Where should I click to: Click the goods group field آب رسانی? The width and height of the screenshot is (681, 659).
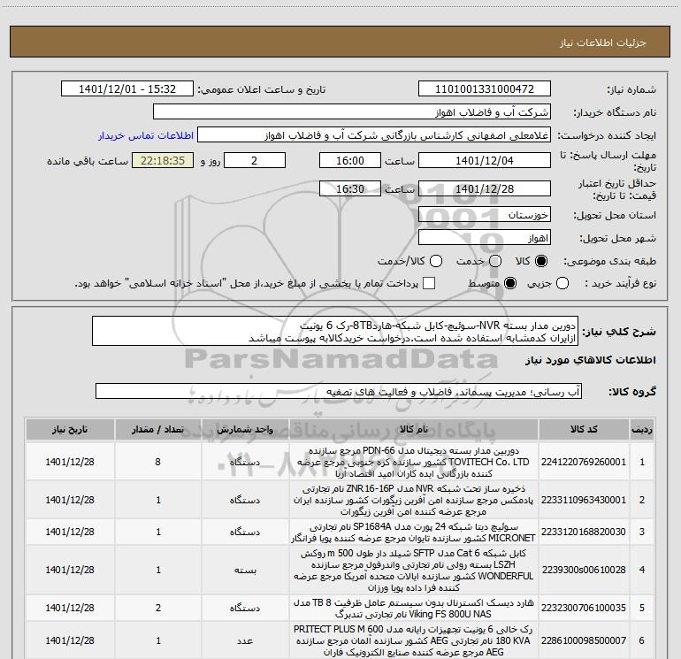coord(339,391)
